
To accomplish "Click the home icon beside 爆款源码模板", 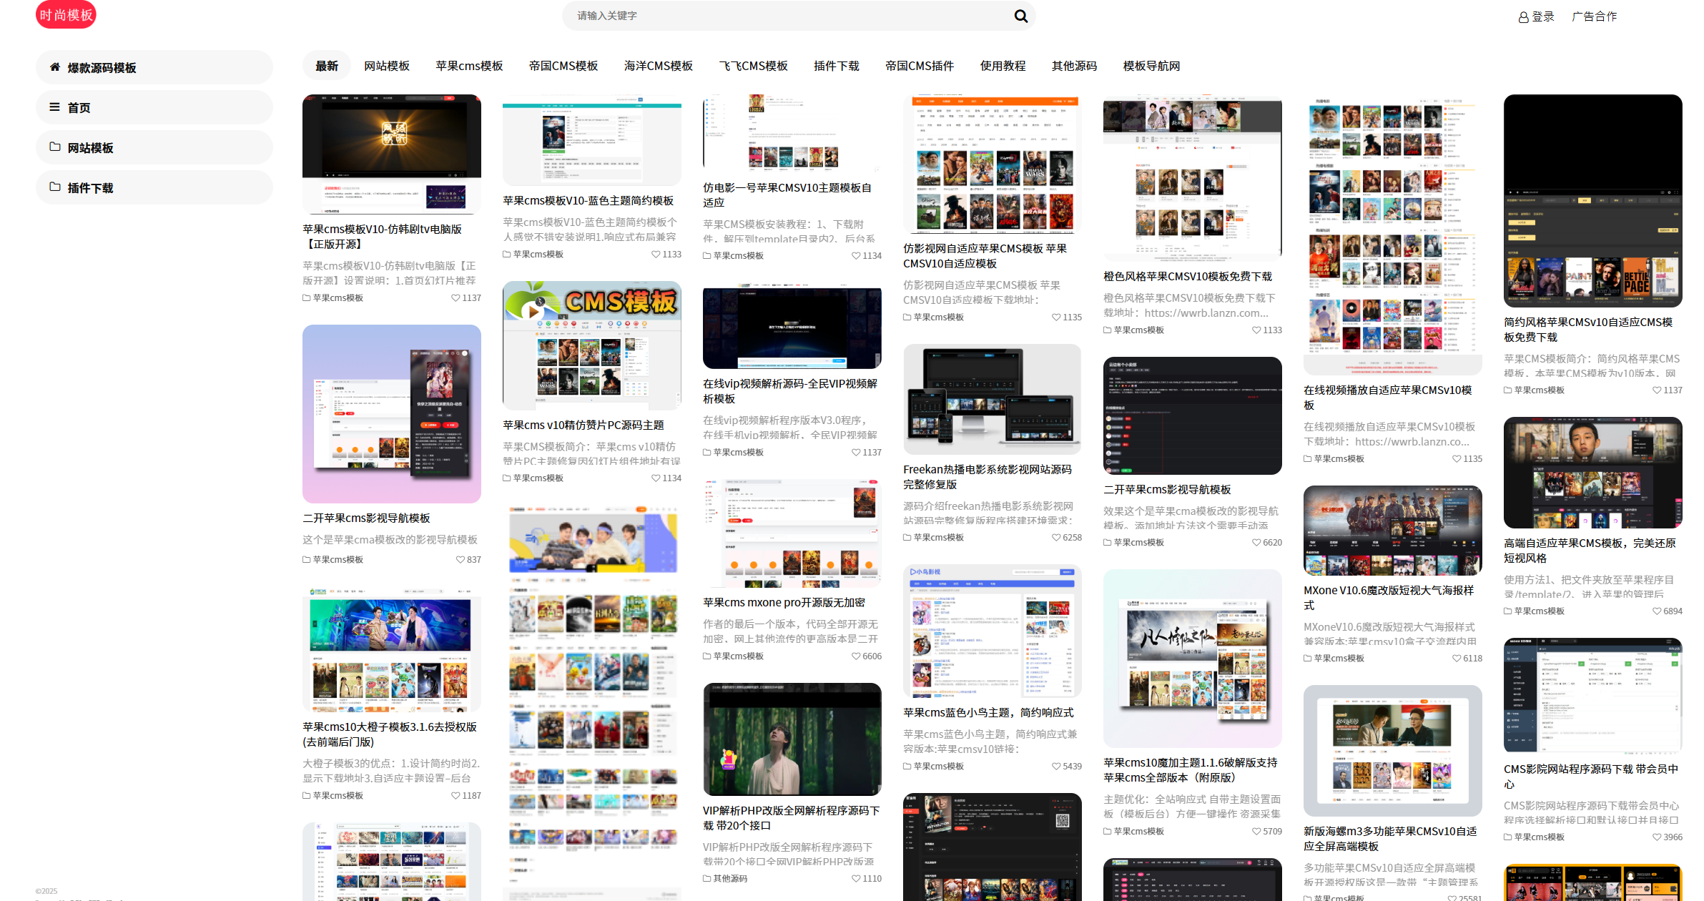I will [x=55, y=67].
